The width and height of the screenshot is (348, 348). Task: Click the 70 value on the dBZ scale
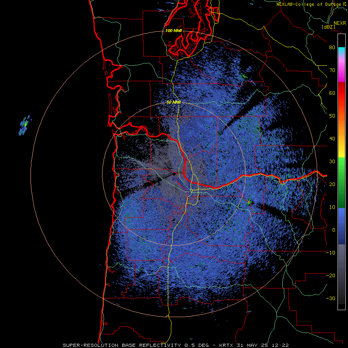[x=332, y=70]
